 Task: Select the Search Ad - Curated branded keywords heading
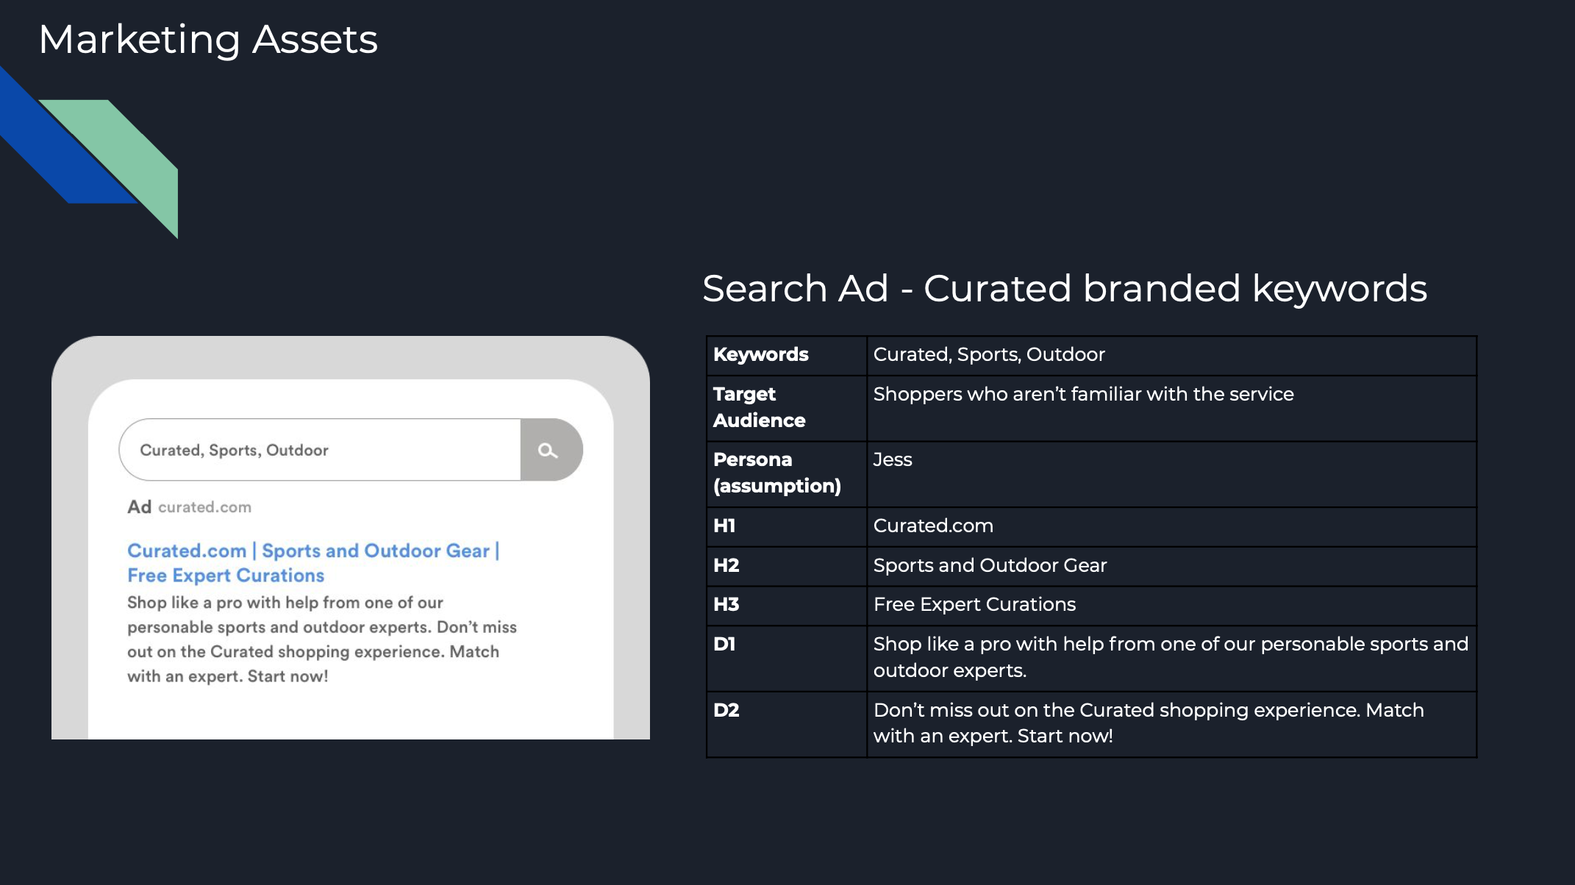click(1064, 288)
